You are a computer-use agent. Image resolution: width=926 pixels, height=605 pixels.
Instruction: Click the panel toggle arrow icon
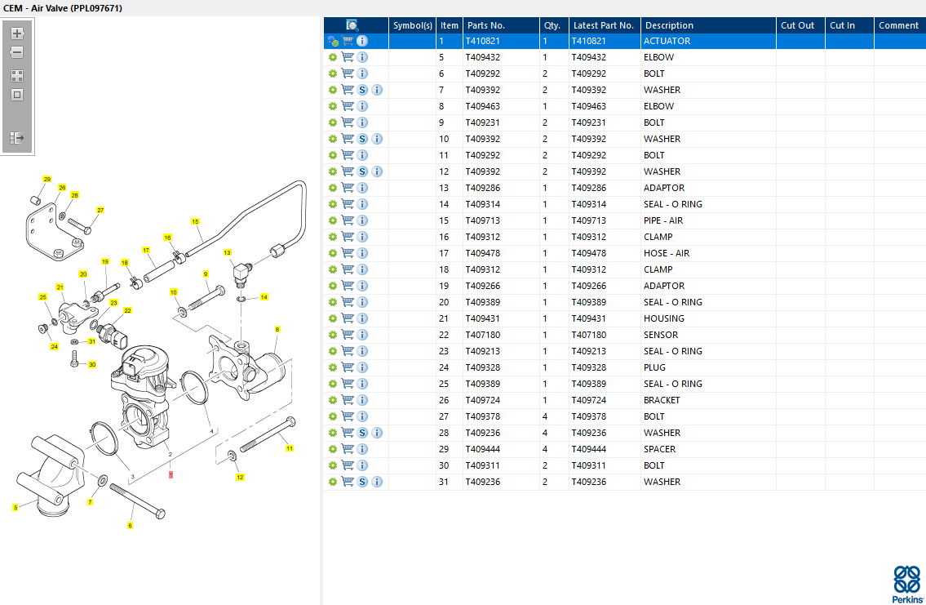17,138
